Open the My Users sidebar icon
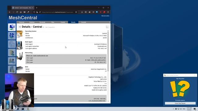 coord(12,61)
